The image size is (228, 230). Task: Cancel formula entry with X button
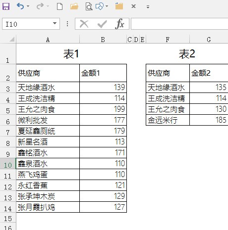(x=84, y=24)
